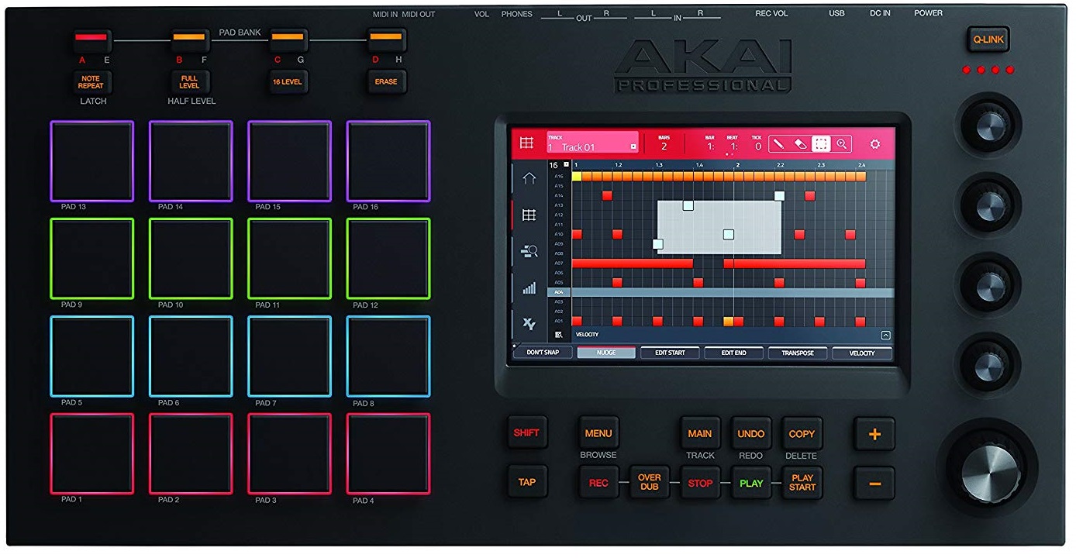The height and width of the screenshot is (558, 1076).
Task: Tap the grid icon left of Track
Action: (527, 143)
